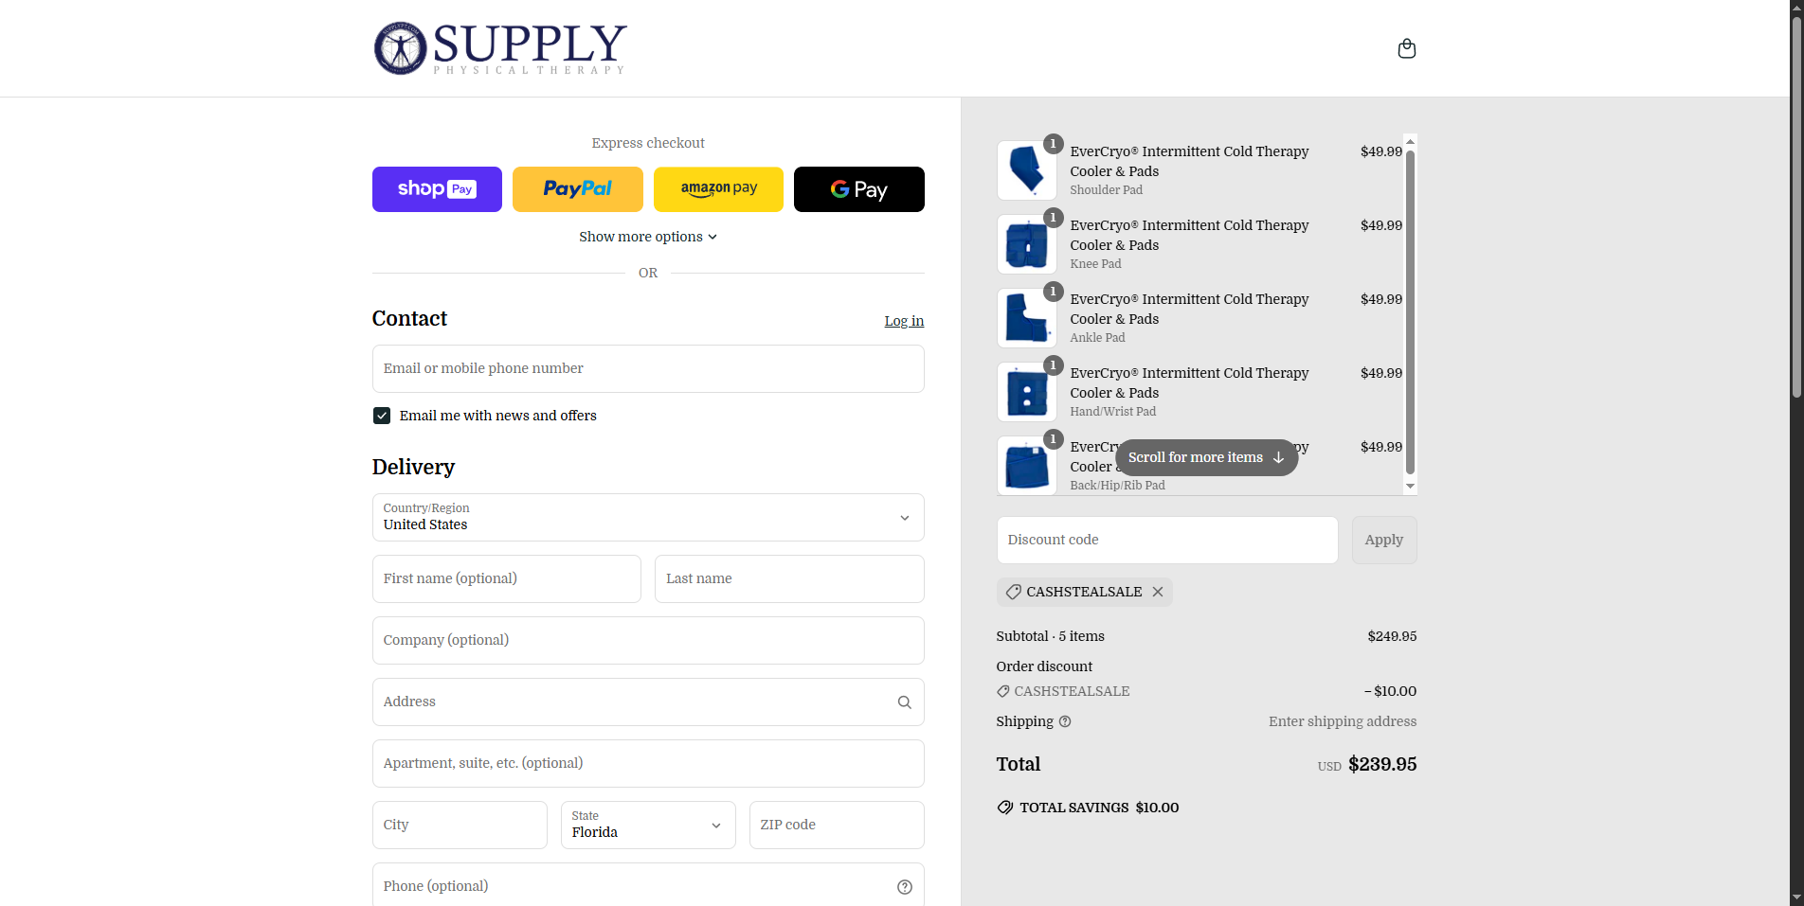Open the shopping bag cart icon
The image size is (1804, 906).
[x=1406, y=48]
